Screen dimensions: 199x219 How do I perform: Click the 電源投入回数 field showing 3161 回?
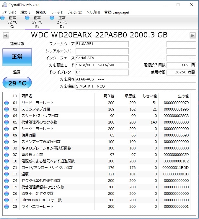181,65
